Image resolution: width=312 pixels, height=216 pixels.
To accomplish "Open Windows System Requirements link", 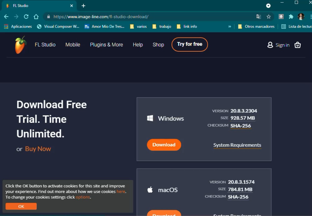I will pos(237,145).
